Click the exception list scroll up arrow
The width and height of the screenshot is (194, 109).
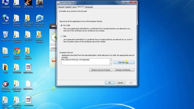tap(110, 60)
